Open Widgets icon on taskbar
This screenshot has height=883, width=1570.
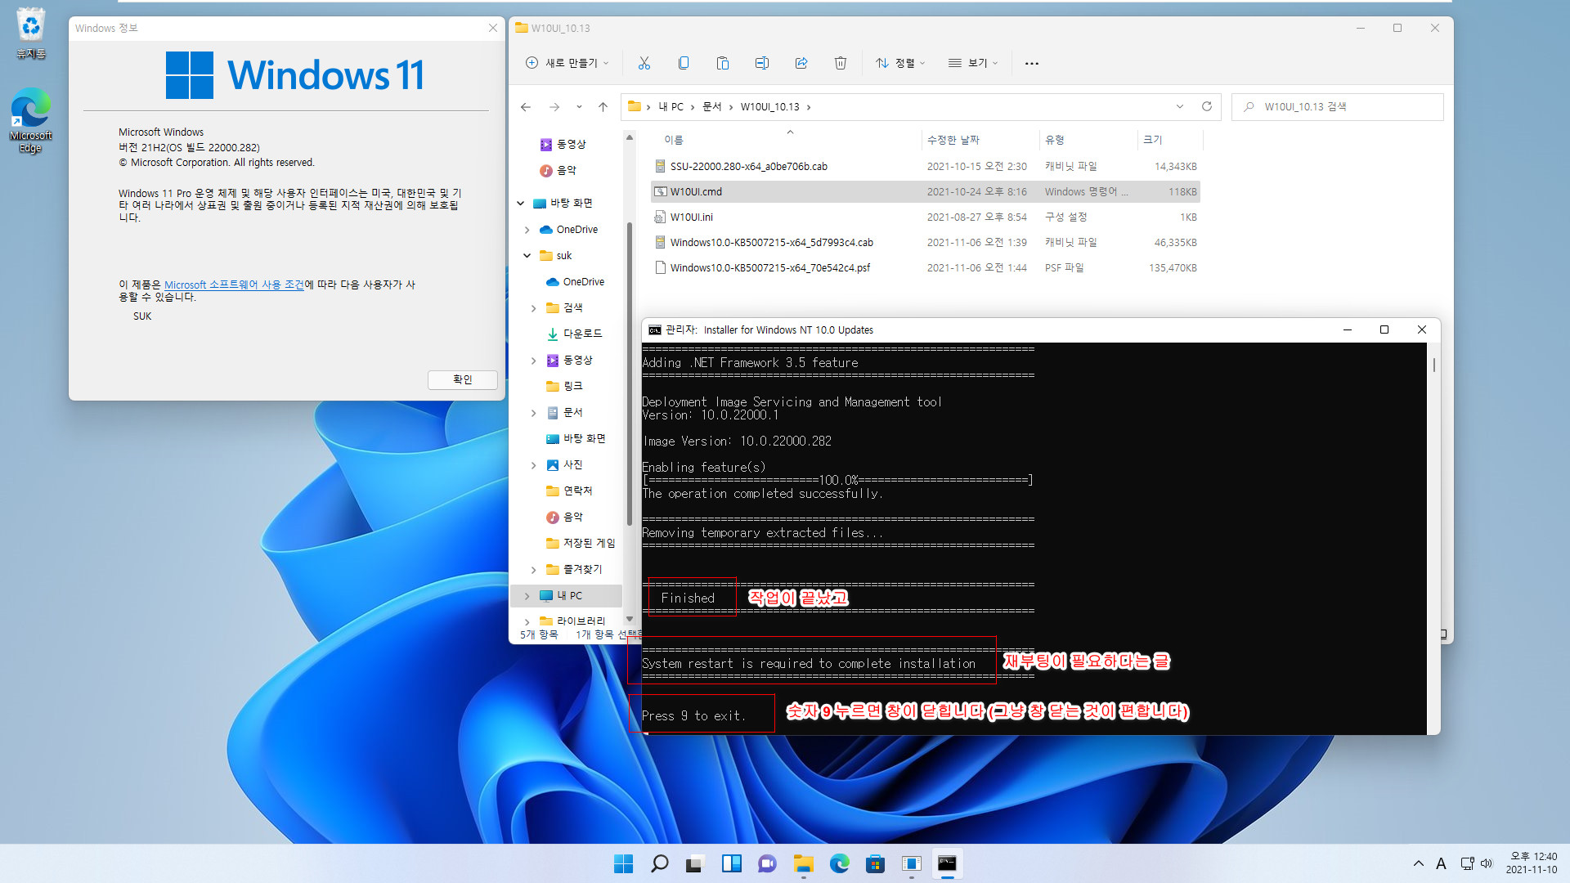[731, 863]
